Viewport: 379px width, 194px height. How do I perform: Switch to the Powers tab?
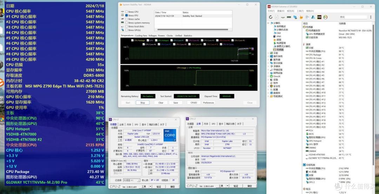(x=161, y=35)
